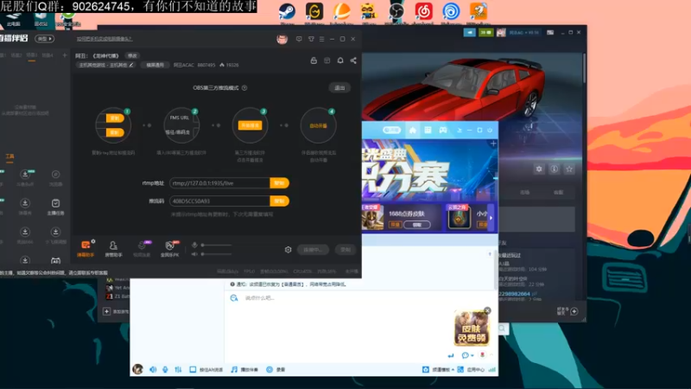This screenshot has height=389, width=691.
Task: Click rtmp address input field
Action: tap(220, 183)
